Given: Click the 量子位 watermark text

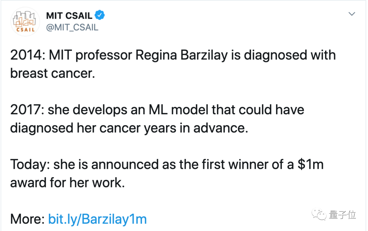Looking at the screenshot, I should tap(342, 215).
